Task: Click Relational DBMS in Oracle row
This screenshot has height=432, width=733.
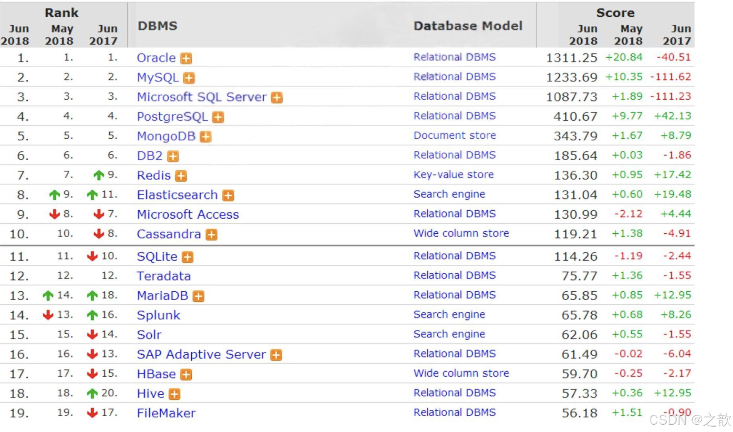Action: (455, 57)
